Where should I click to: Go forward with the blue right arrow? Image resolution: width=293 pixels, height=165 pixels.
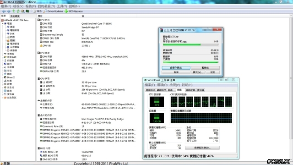tap(9, 11)
